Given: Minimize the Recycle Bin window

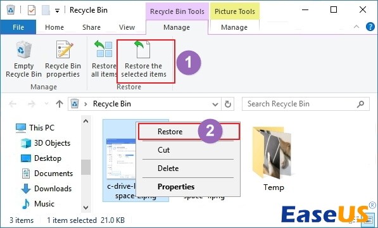Looking at the screenshot, I should tap(305, 10).
